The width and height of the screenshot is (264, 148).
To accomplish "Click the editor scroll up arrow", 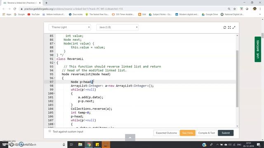I will click(x=237, y=36).
